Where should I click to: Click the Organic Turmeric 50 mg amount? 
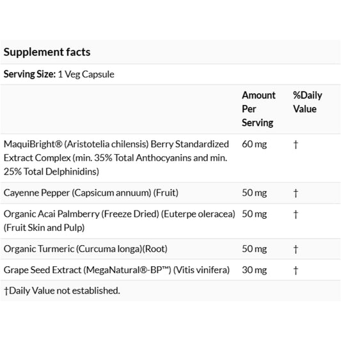pos(254,249)
